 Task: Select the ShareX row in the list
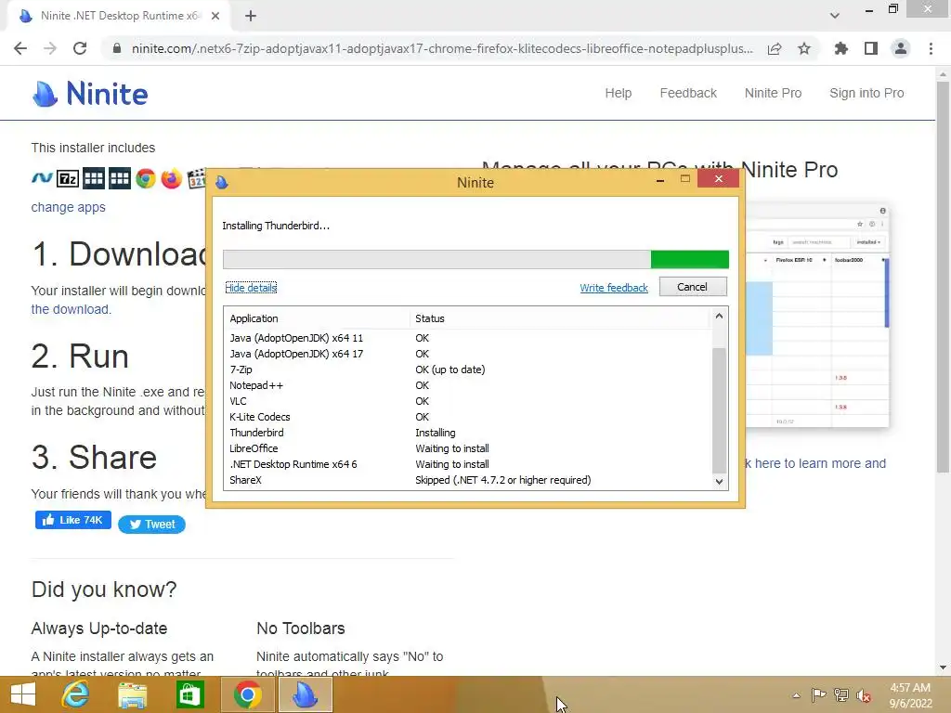[x=467, y=480]
